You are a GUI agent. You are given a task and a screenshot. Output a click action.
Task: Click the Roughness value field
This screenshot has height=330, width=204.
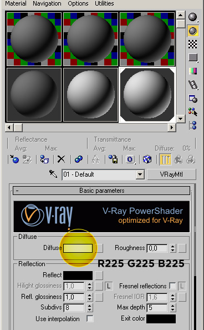pyautogui.click(x=157, y=248)
